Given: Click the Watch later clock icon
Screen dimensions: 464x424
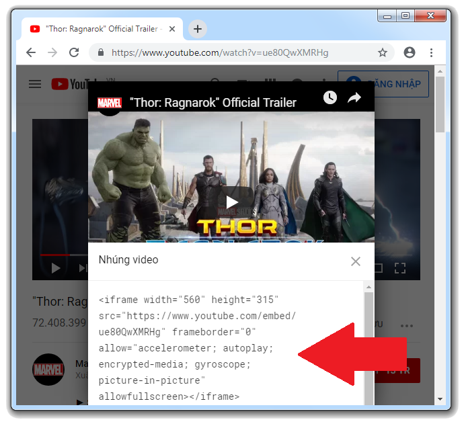Looking at the screenshot, I should (330, 98).
